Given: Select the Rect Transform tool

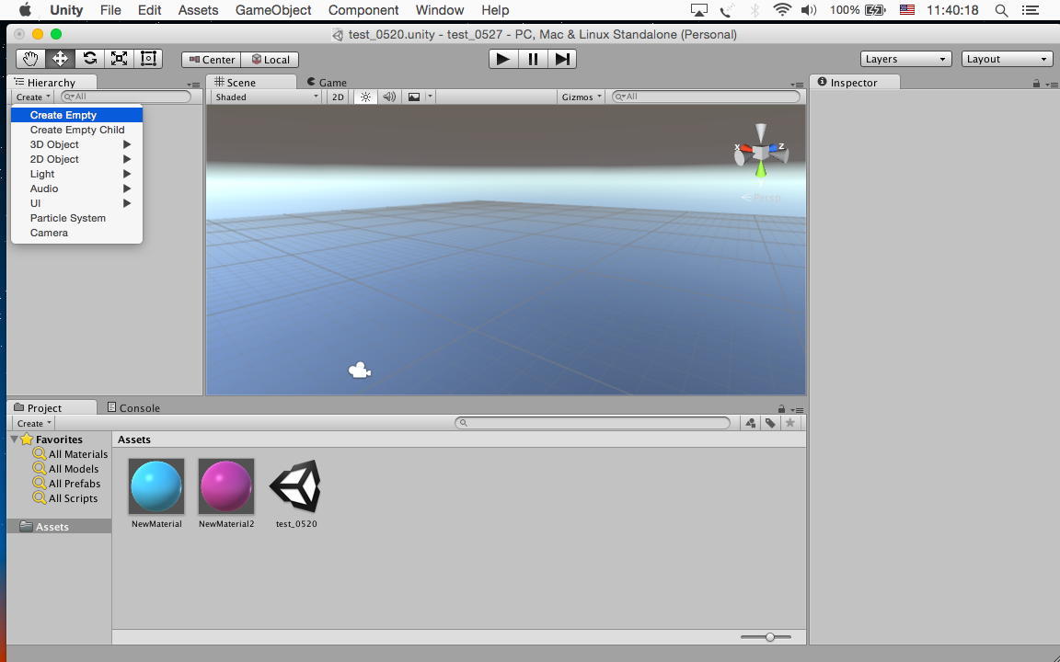Looking at the screenshot, I should pyautogui.click(x=148, y=59).
